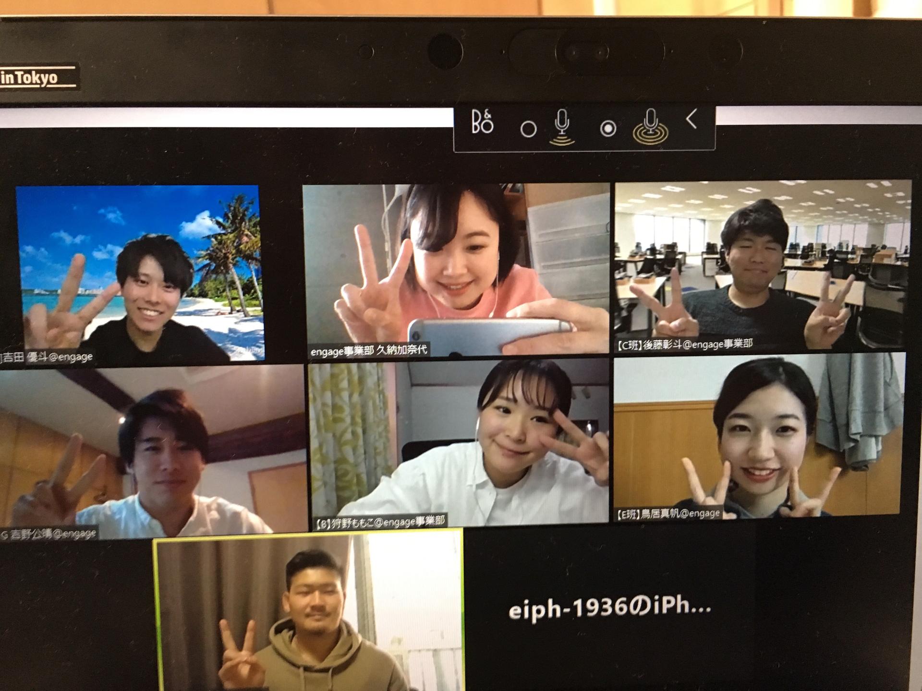Viewport: 922px width, 691px height.
Task: Select the omnidirectional microphone radio button
Action: (608, 129)
